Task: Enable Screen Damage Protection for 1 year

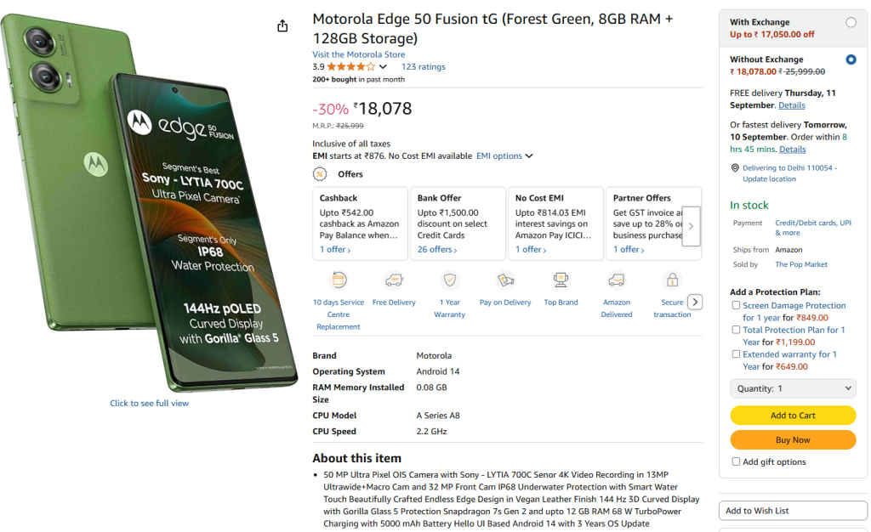Action: (x=735, y=306)
